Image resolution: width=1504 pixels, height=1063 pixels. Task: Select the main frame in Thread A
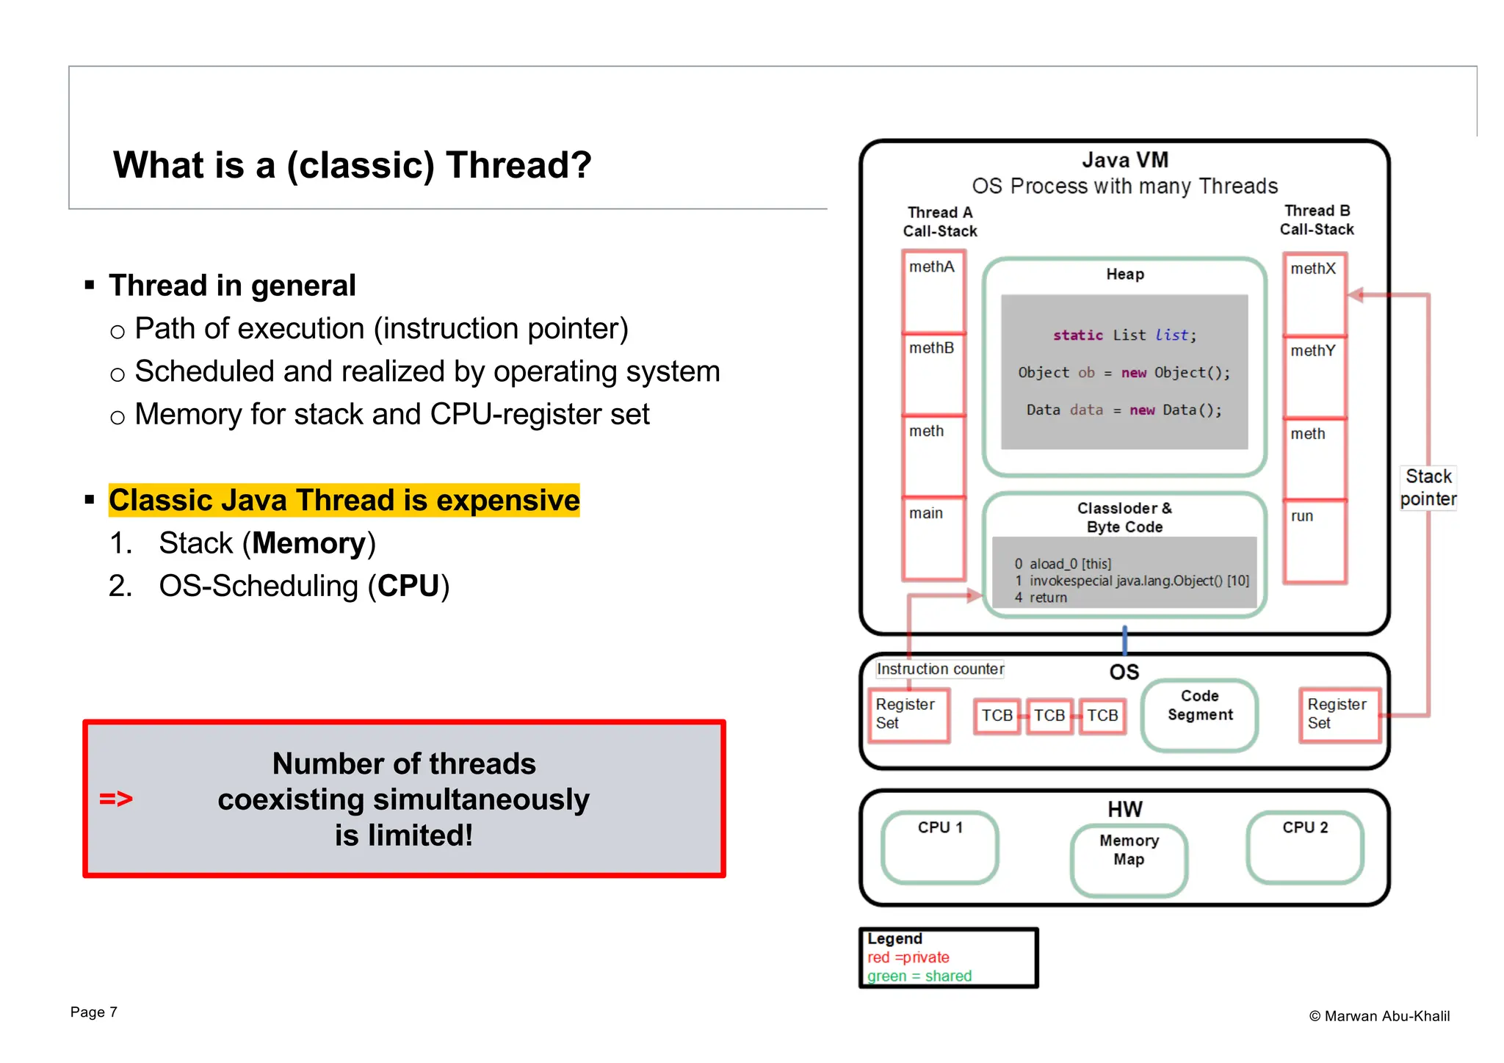933,538
